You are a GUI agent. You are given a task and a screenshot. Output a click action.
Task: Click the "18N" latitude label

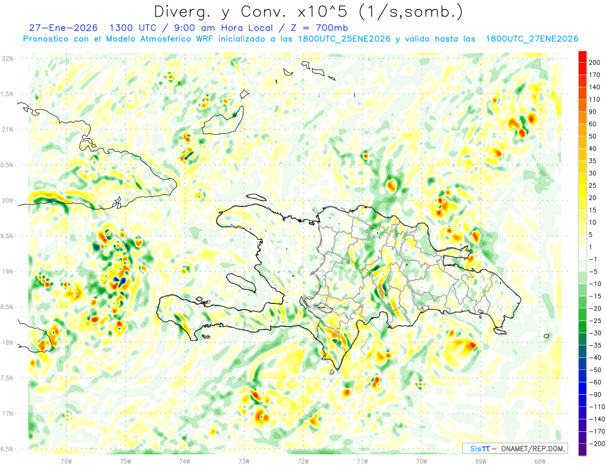point(9,342)
